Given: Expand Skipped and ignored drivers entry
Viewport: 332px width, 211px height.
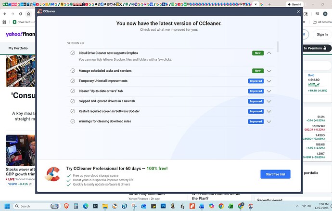Looking at the screenshot, I should tap(269, 101).
